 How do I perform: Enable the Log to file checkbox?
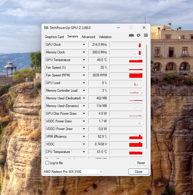[x=47, y=163]
